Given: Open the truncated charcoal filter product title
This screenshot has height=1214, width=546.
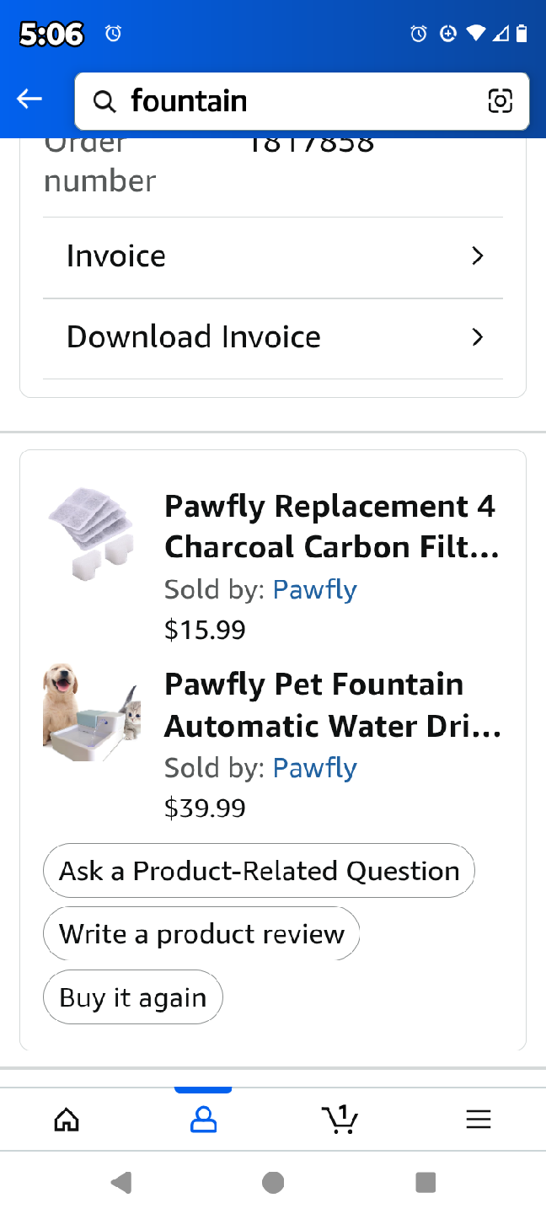Looking at the screenshot, I should [x=330, y=526].
